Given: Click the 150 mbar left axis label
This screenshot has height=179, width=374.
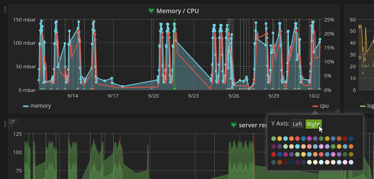Looking at the screenshot, I should pyautogui.click(x=25, y=20).
